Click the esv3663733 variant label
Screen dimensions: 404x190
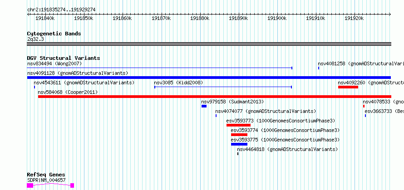click(384, 111)
